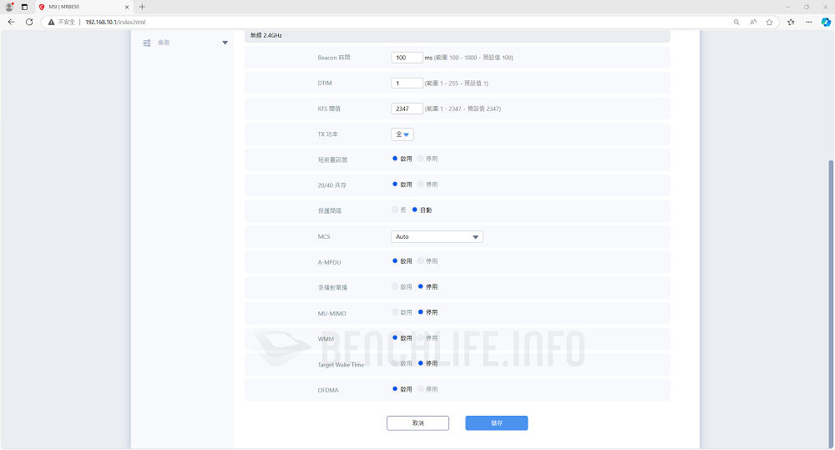The image size is (835, 450).
Task: Enable OFDMA radio option
Action: pyautogui.click(x=395, y=389)
